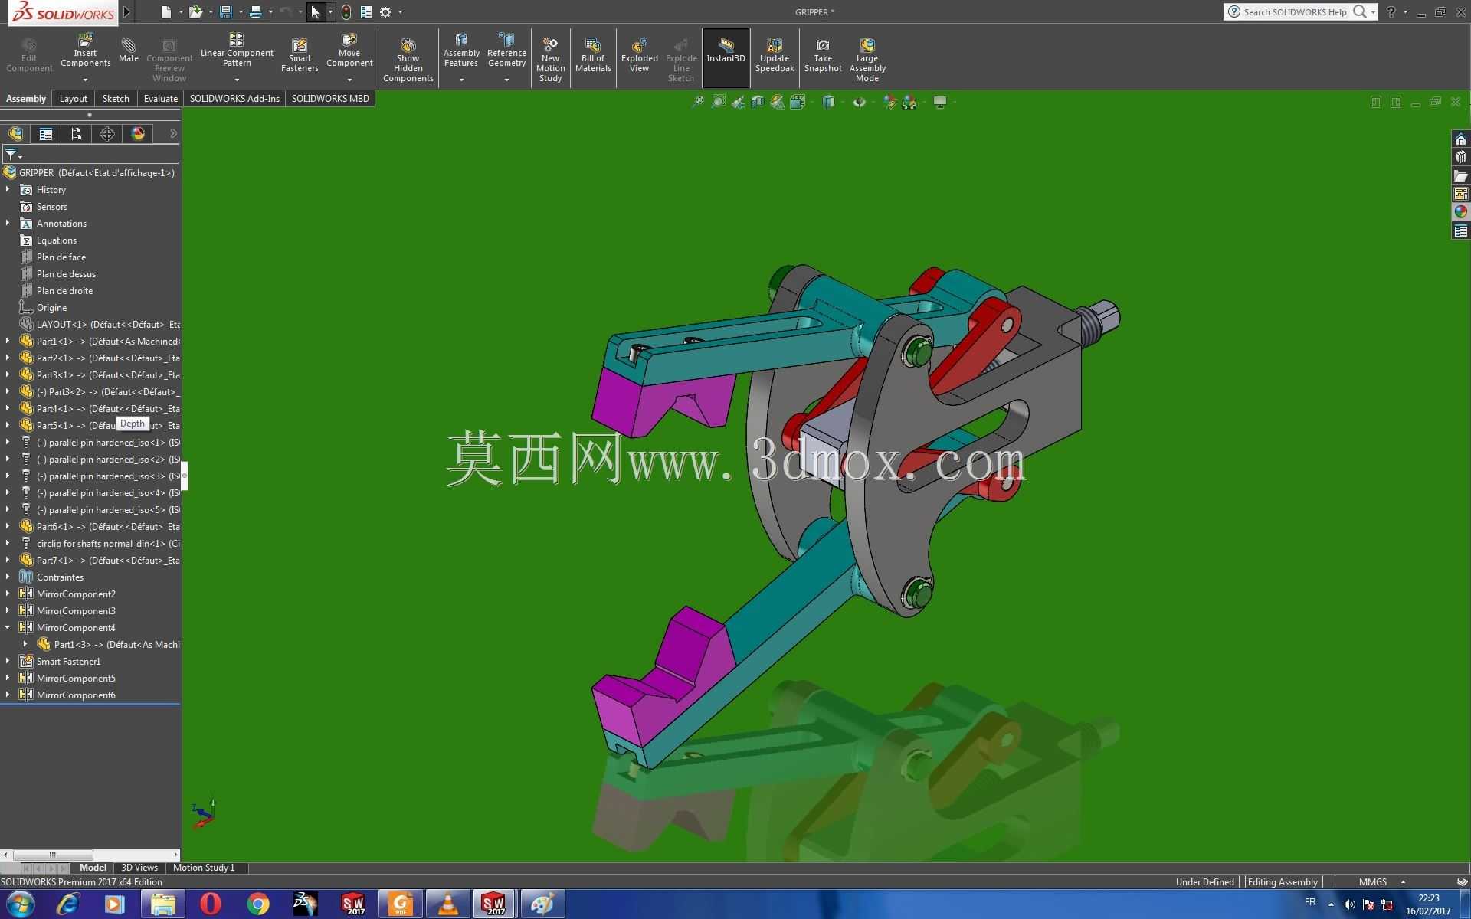Open the SOLIDWORKS Add-Ins tab
Viewport: 1471px width, 919px height.
[234, 99]
